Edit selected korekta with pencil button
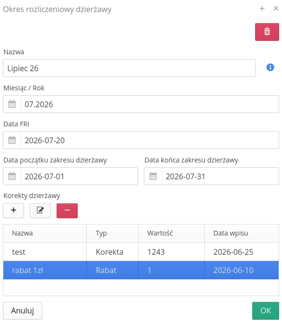The image size is (282, 324). pos(40,211)
